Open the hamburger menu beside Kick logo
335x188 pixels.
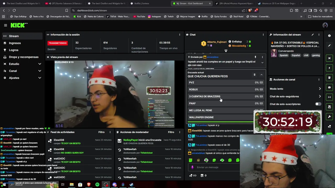pyautogui.click(x=5, y=25)
